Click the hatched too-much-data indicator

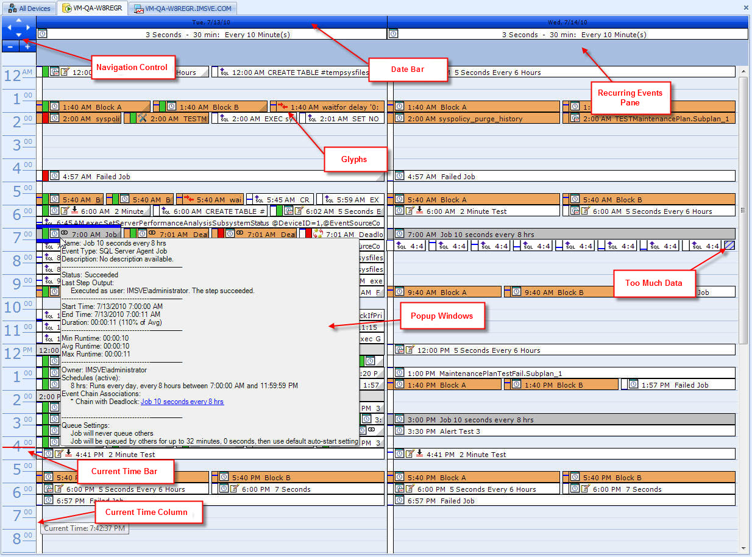point(729,246)
